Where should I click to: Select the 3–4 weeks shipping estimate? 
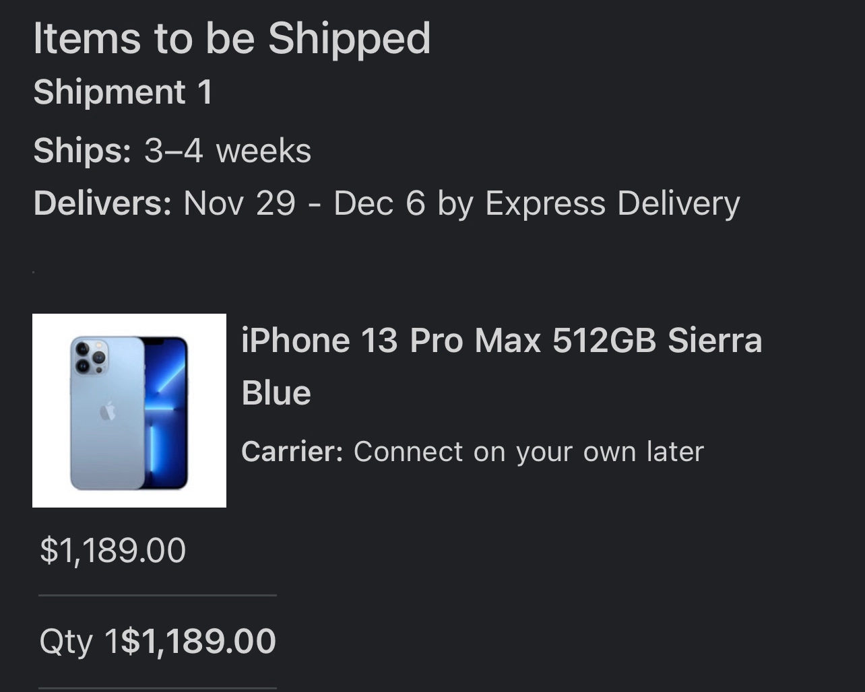coord(228,151)
